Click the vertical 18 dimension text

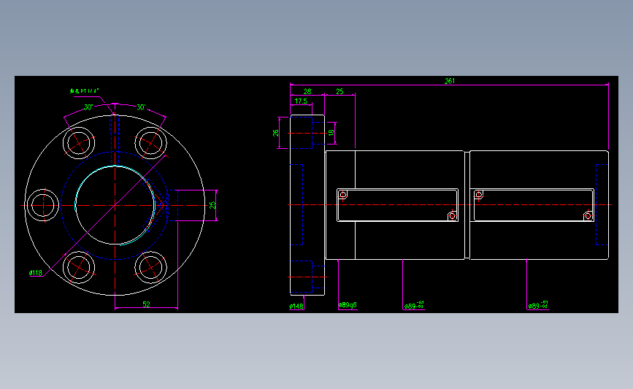click(x=331, y=132)
